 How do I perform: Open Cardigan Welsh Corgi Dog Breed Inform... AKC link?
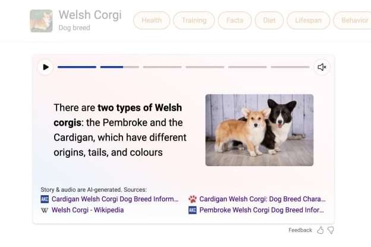point(115,199)
